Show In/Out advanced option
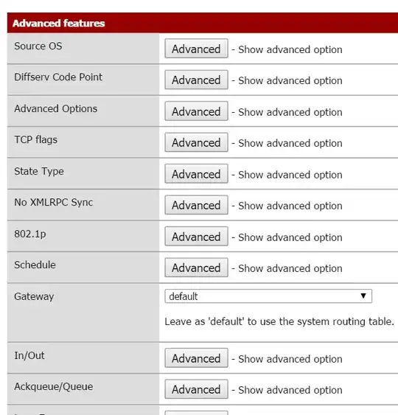 [x=196, y=358]
